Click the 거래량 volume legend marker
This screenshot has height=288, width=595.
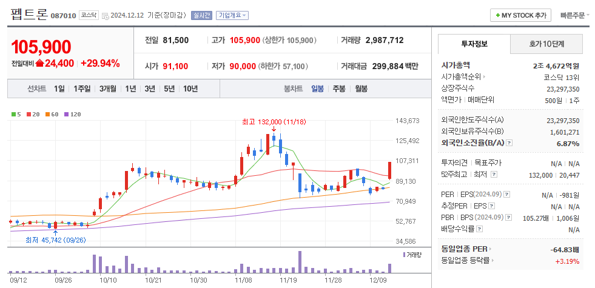tap(412, 255)
